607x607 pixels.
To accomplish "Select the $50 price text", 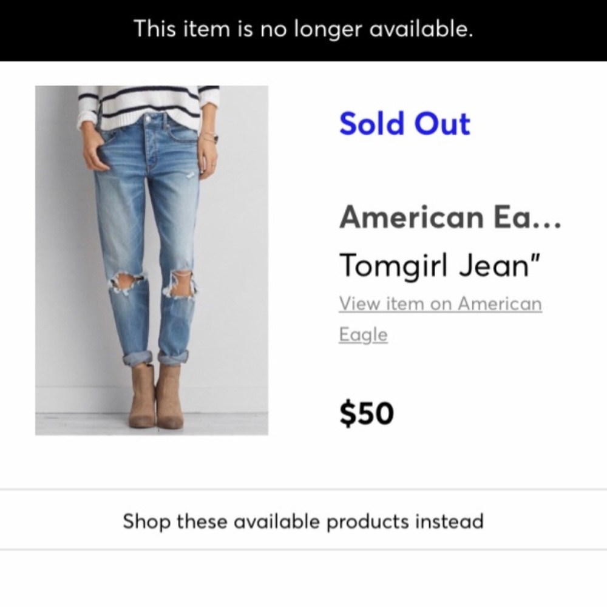I will click(367, 413).
